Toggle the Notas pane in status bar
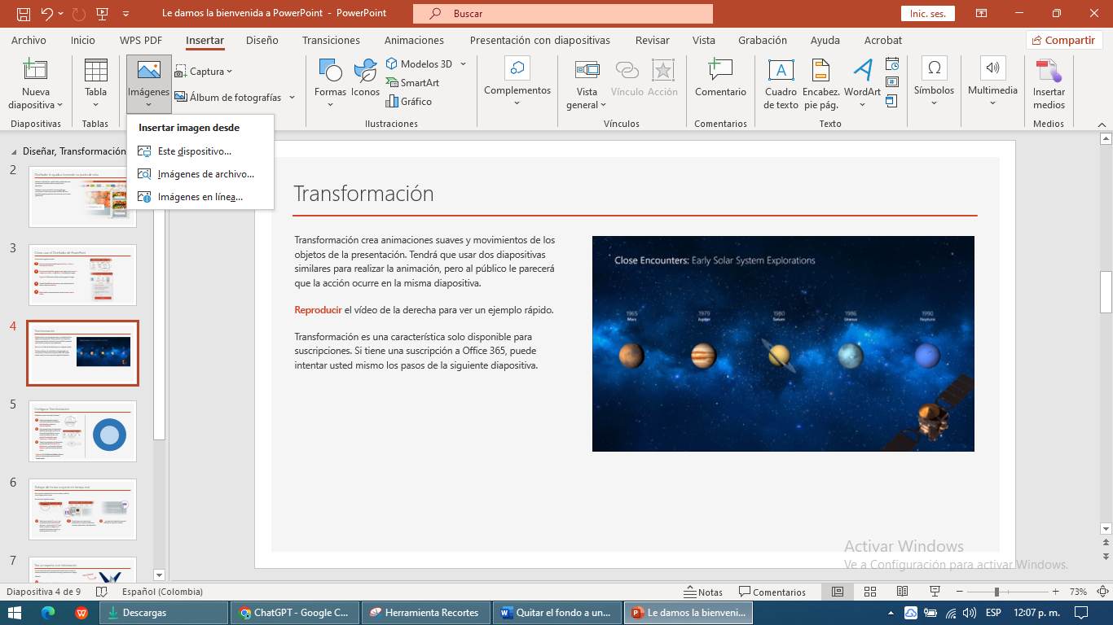Viewport: 1113px width, 625px height. (x=703, y=592)
